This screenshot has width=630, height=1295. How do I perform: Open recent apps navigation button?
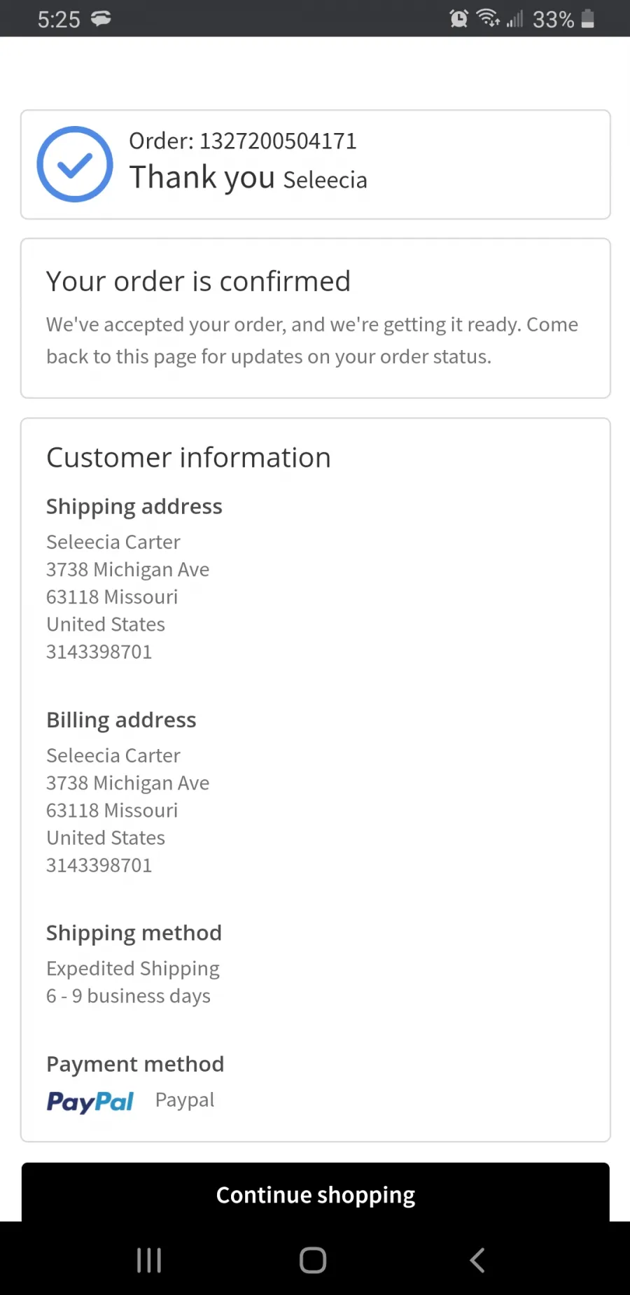pyautogui.click(x=149, y=1260)
